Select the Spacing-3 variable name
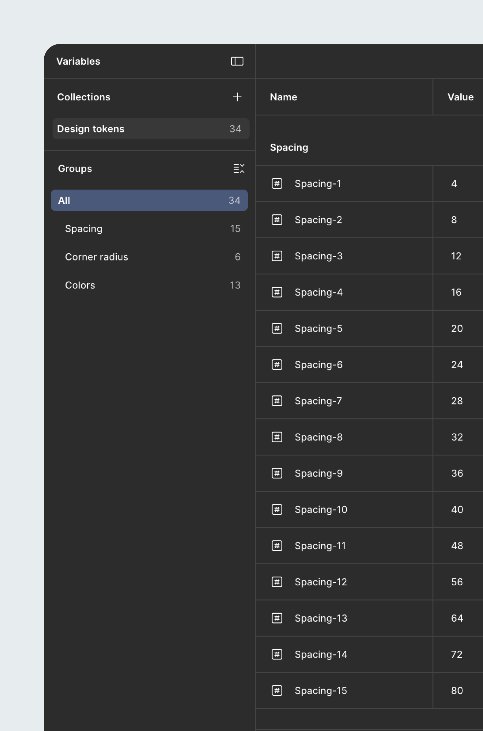 [318, 256]
